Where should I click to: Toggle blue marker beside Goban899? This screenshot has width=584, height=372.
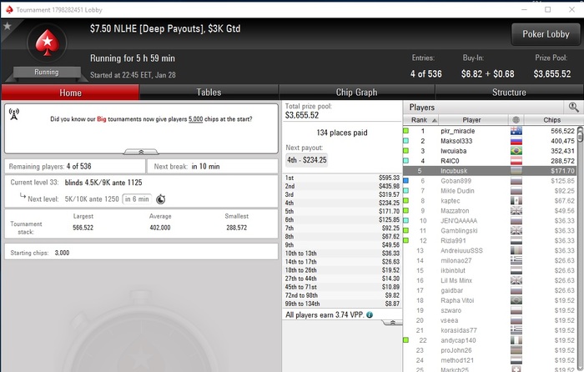point(406,181)
